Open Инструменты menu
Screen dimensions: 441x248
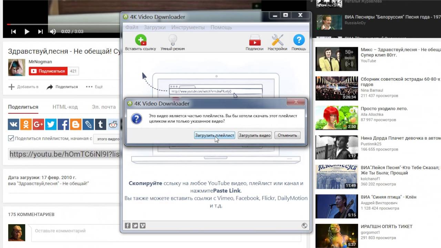tap(188, 27)
